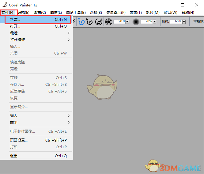Click the 克隆 menu entry
Screen dimensions: 204x174
(36, 69)
